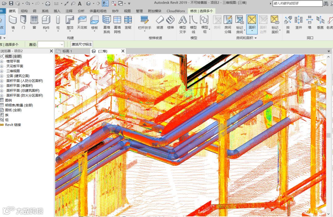Click the Undo arrow in quick access toolbar
Screen dimensions: 333x217
[x=28, y=3]
